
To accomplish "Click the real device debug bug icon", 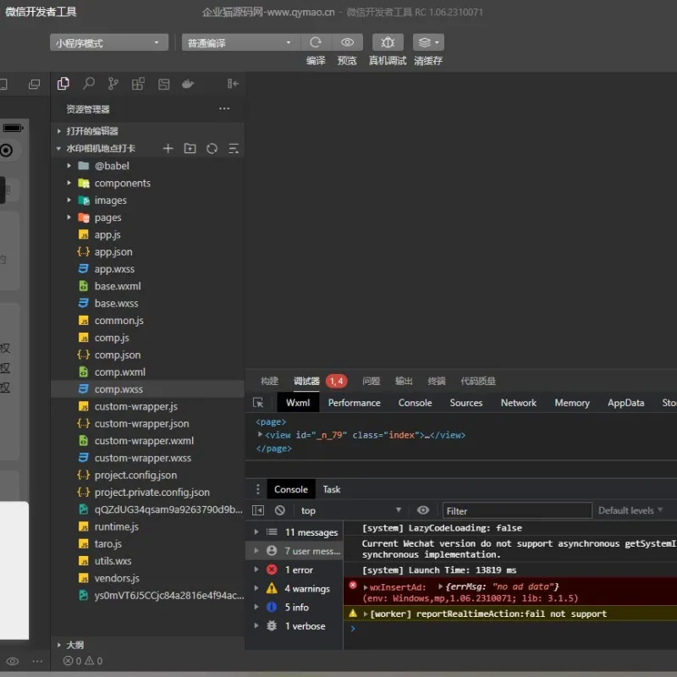I will coord(388,42).
